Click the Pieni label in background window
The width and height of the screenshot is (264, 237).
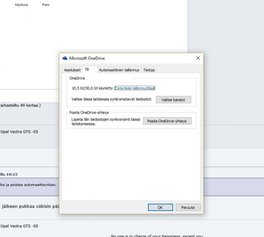[46, 5]
